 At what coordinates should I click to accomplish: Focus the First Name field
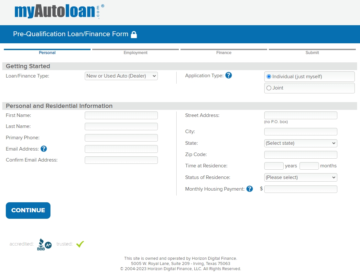[121, 115]
